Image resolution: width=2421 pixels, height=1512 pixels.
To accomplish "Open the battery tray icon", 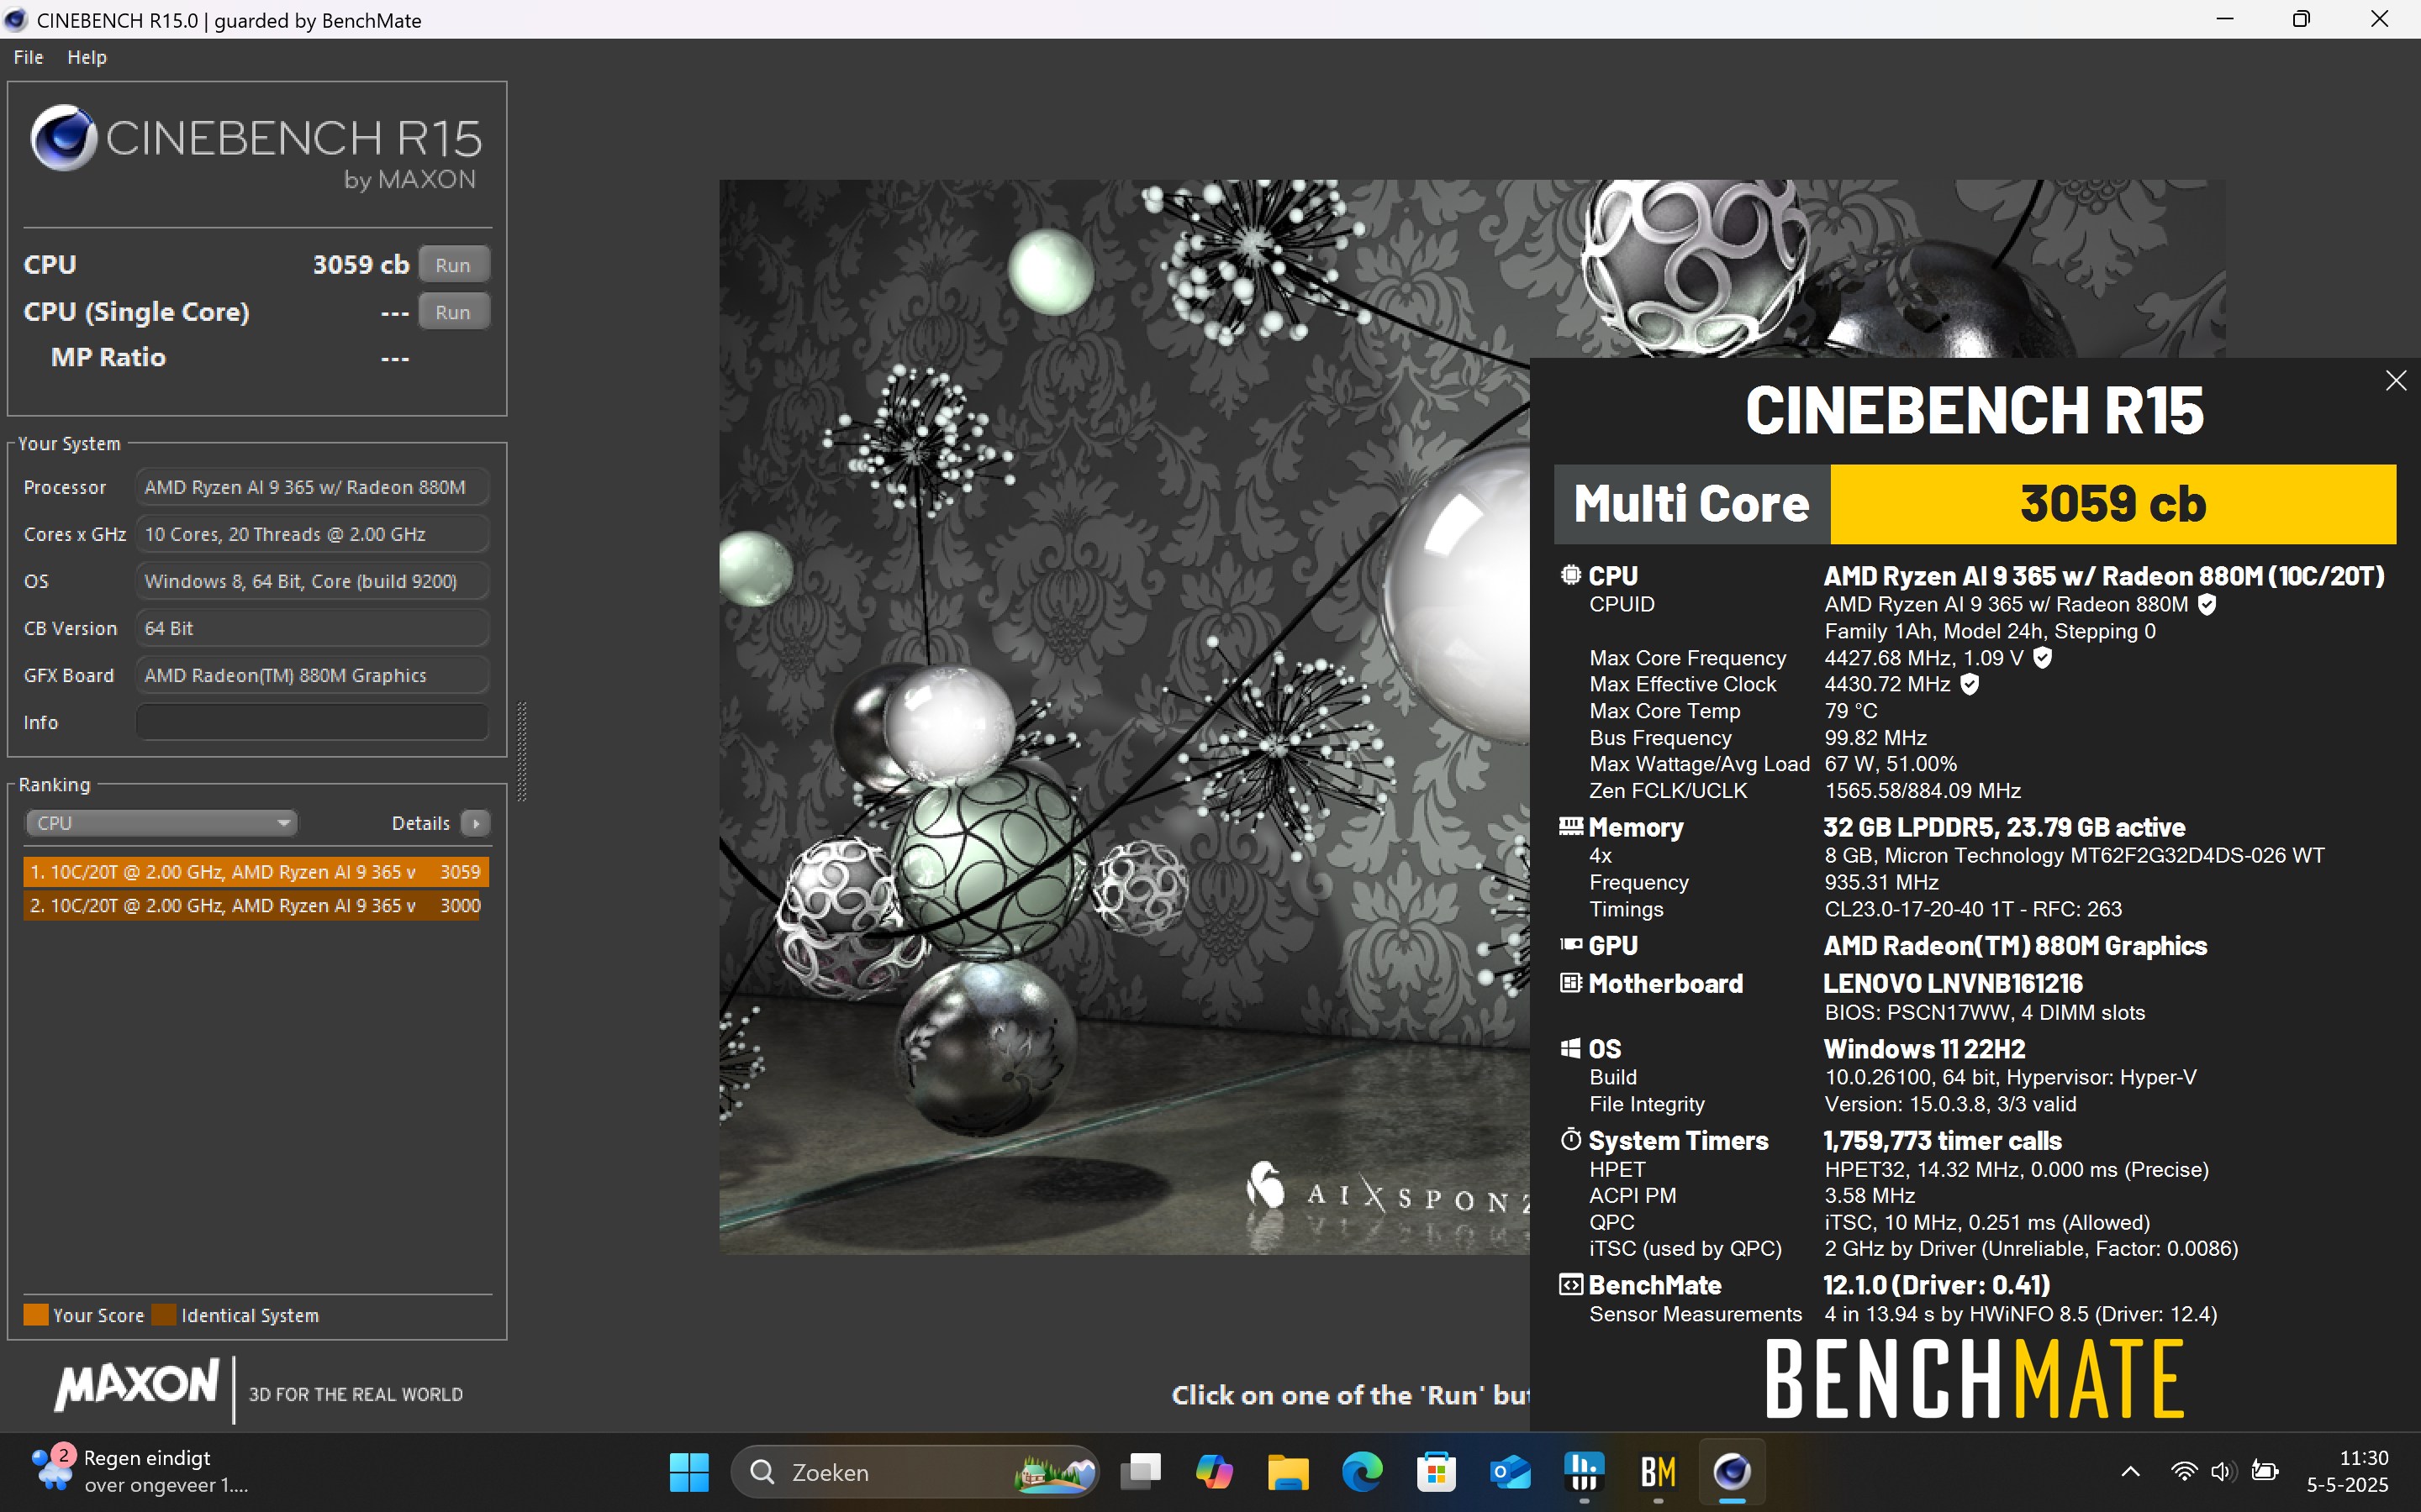I will pos(2264,1471).
